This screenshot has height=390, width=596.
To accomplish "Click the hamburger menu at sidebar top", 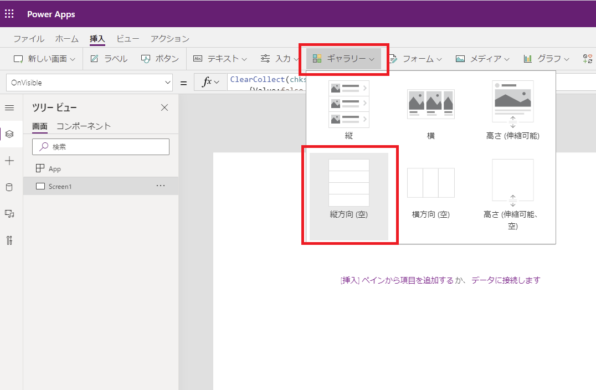I will (x=11, y=107).
